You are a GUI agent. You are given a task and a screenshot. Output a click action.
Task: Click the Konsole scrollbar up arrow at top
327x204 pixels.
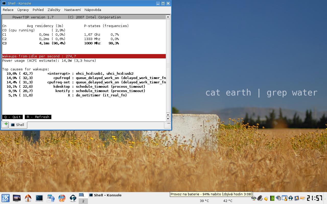pyautogui.click(x=168, y=17)
